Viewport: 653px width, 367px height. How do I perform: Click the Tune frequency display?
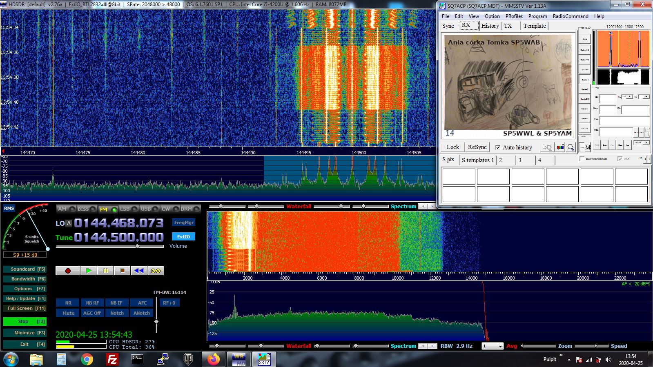click(x=119, y=237)
